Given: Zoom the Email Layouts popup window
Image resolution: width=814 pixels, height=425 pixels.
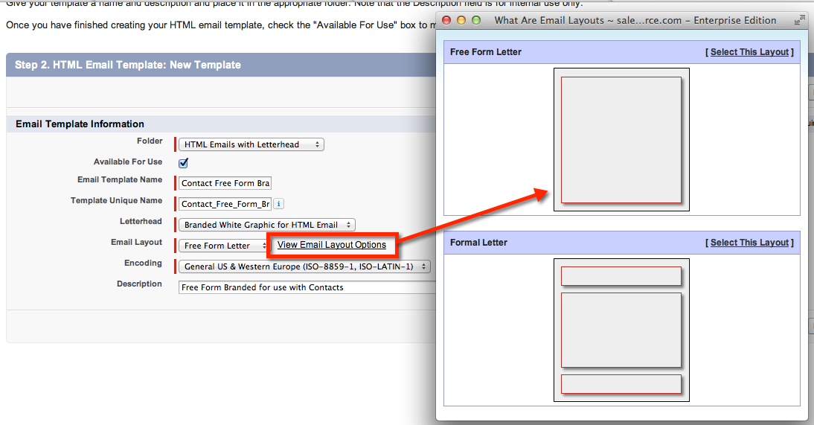Looking at the screenshot, I should coord(476,20).
